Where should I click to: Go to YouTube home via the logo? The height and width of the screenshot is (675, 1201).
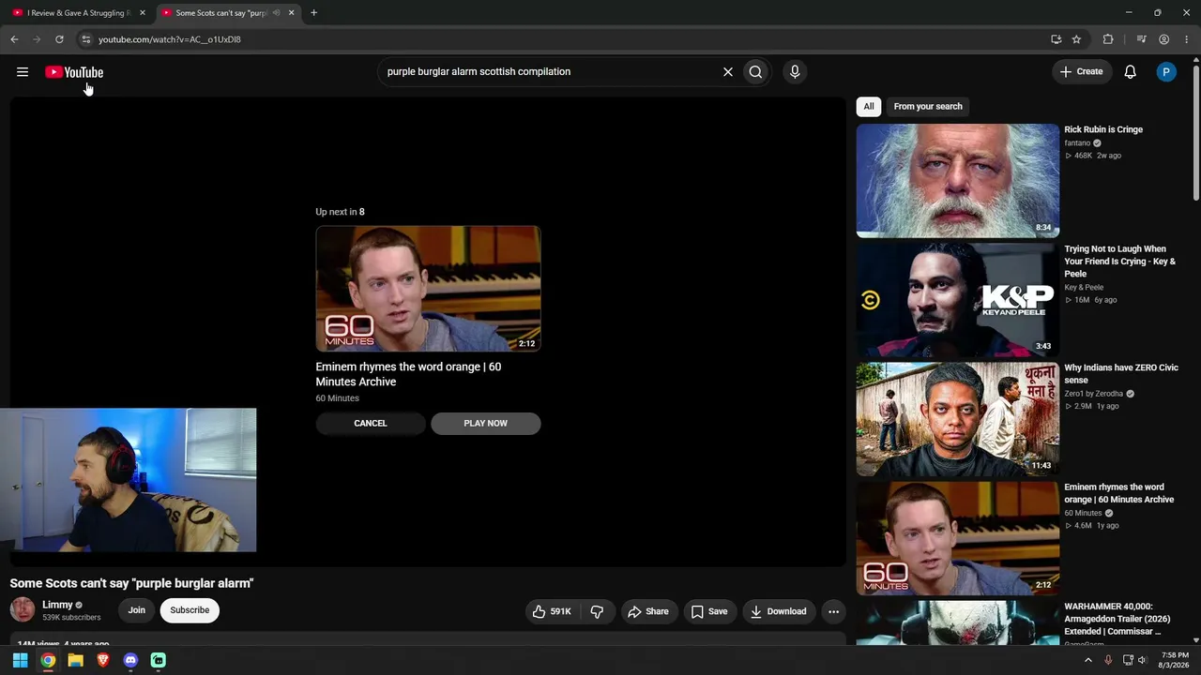[x=74, y=72]
